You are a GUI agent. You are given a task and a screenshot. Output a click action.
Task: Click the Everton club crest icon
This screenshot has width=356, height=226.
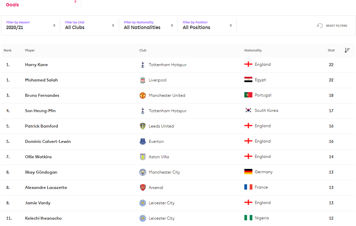(143, 142)
